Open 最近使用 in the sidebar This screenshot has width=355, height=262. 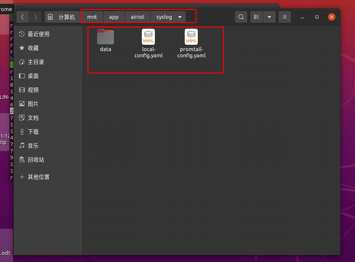(x=38, y=34)
